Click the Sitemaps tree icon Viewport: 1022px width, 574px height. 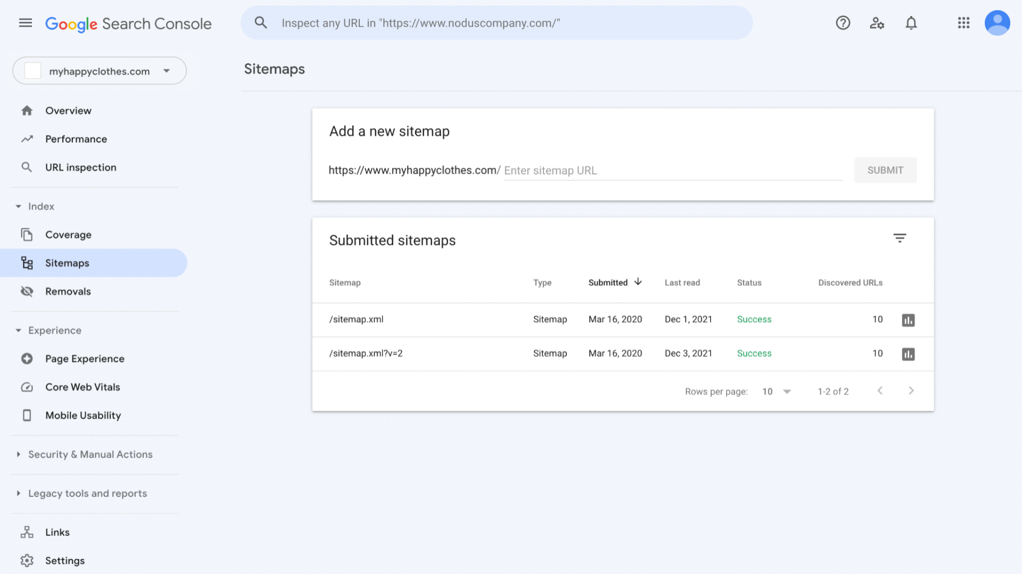coord(27,263)
